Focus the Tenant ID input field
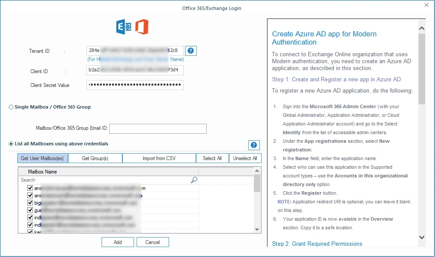The width and height of the screenshot is (435, 257). pos(135,51)
